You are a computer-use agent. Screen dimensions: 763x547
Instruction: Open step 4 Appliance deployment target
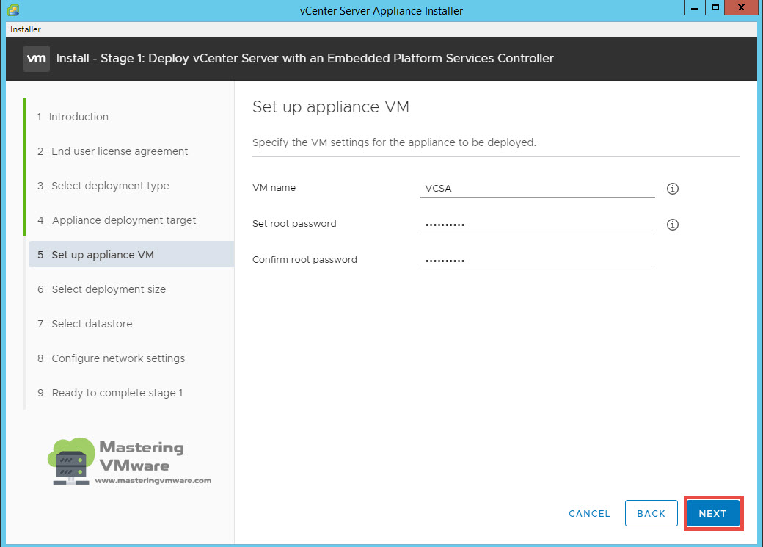pos(117,221)
